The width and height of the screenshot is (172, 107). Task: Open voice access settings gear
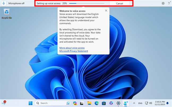point(163,3)
